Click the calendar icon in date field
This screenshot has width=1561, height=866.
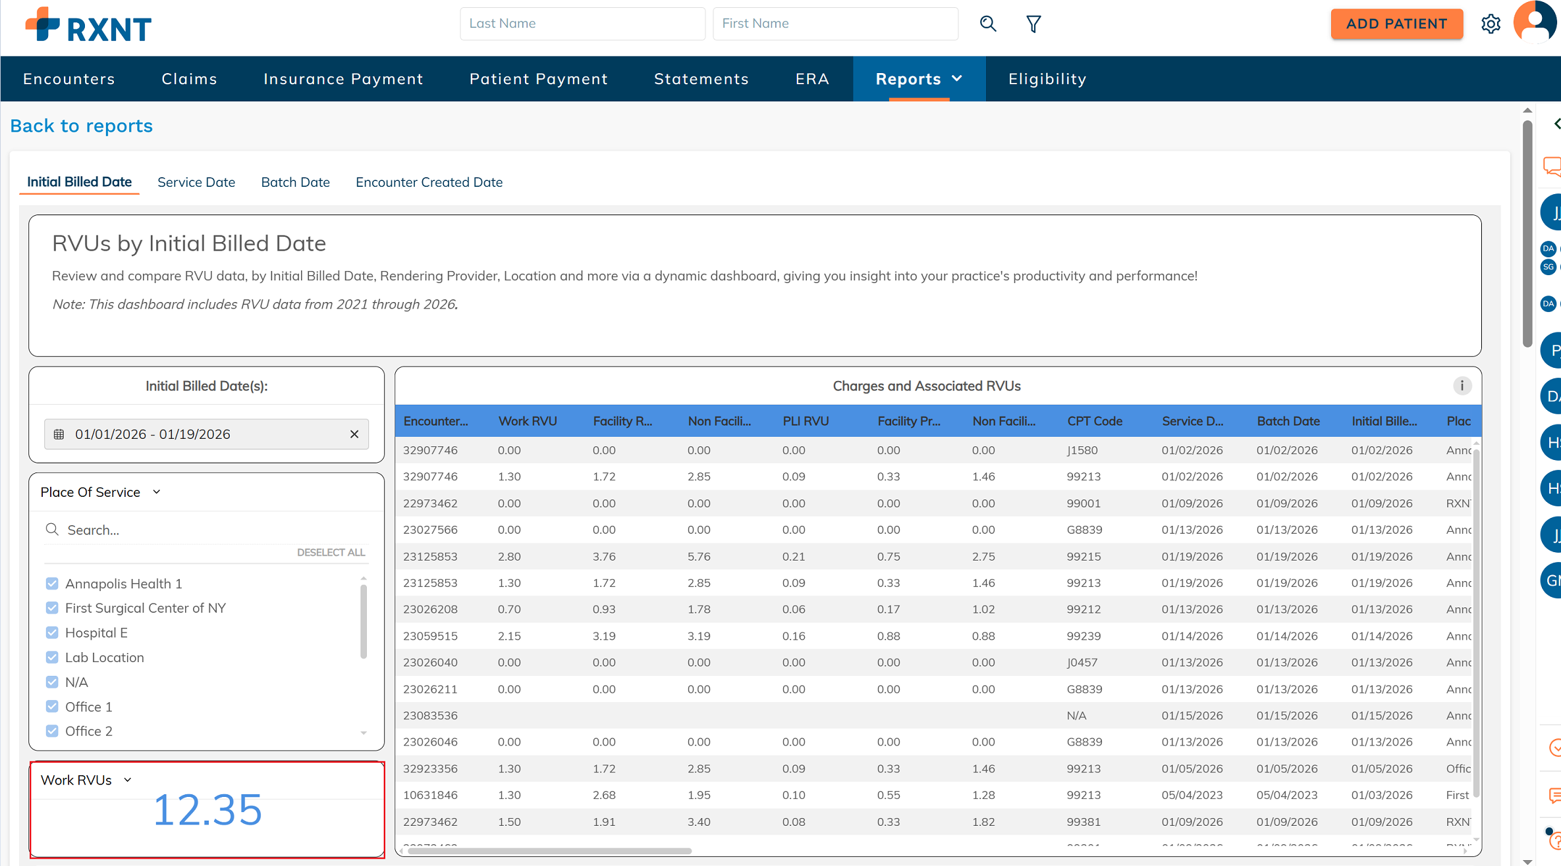pyautogui.click(x=59, y=434)
